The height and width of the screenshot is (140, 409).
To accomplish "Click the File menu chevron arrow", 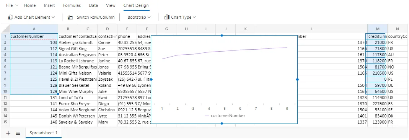I will (17, 5).
